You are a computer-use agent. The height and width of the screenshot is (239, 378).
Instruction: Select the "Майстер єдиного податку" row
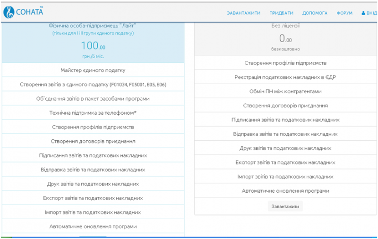[x=93, y=70]
